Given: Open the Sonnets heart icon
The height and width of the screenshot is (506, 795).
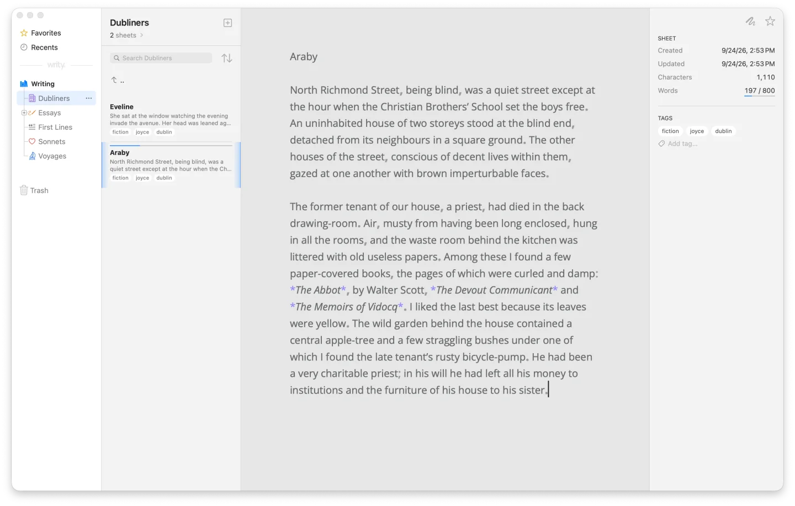Looking at the screenshot, I should click(32, 142).
